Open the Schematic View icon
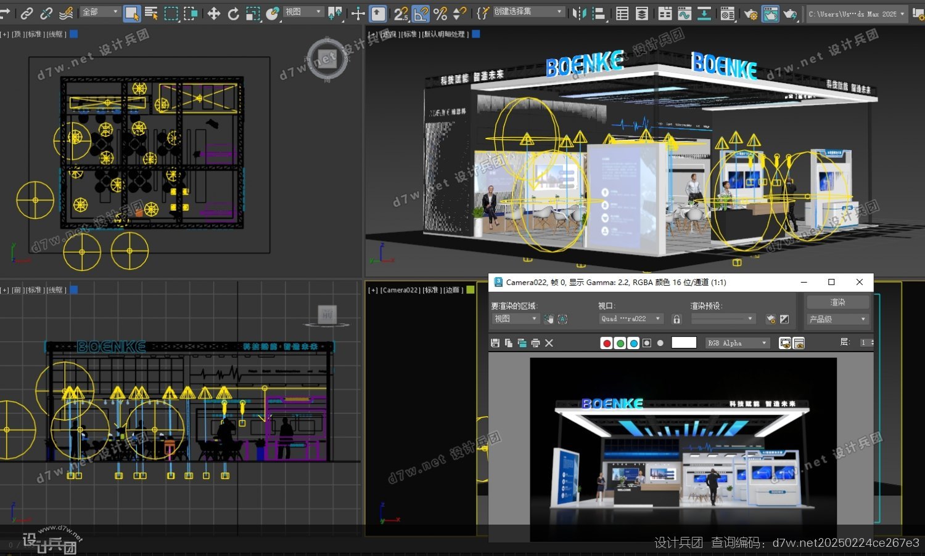 tap(704, 13)
